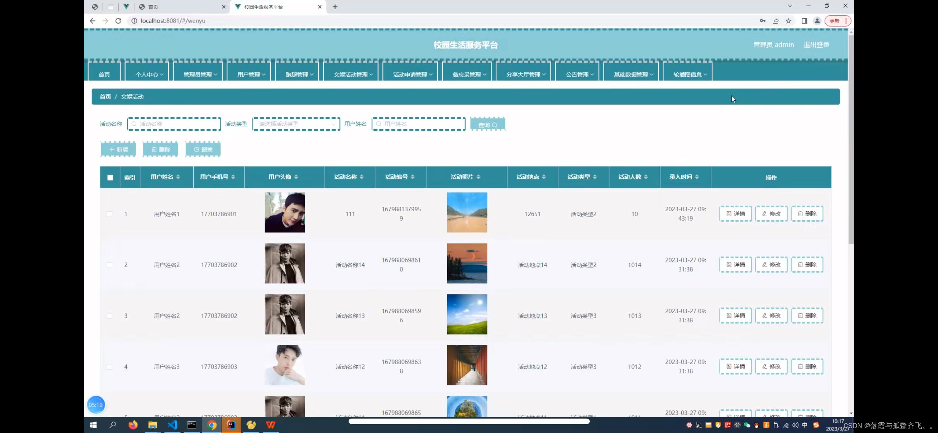Click 修改 for 活动名称14 row
Image resolution: width=938 pixels, height=433 pixels.
click(x=771, y=265)
